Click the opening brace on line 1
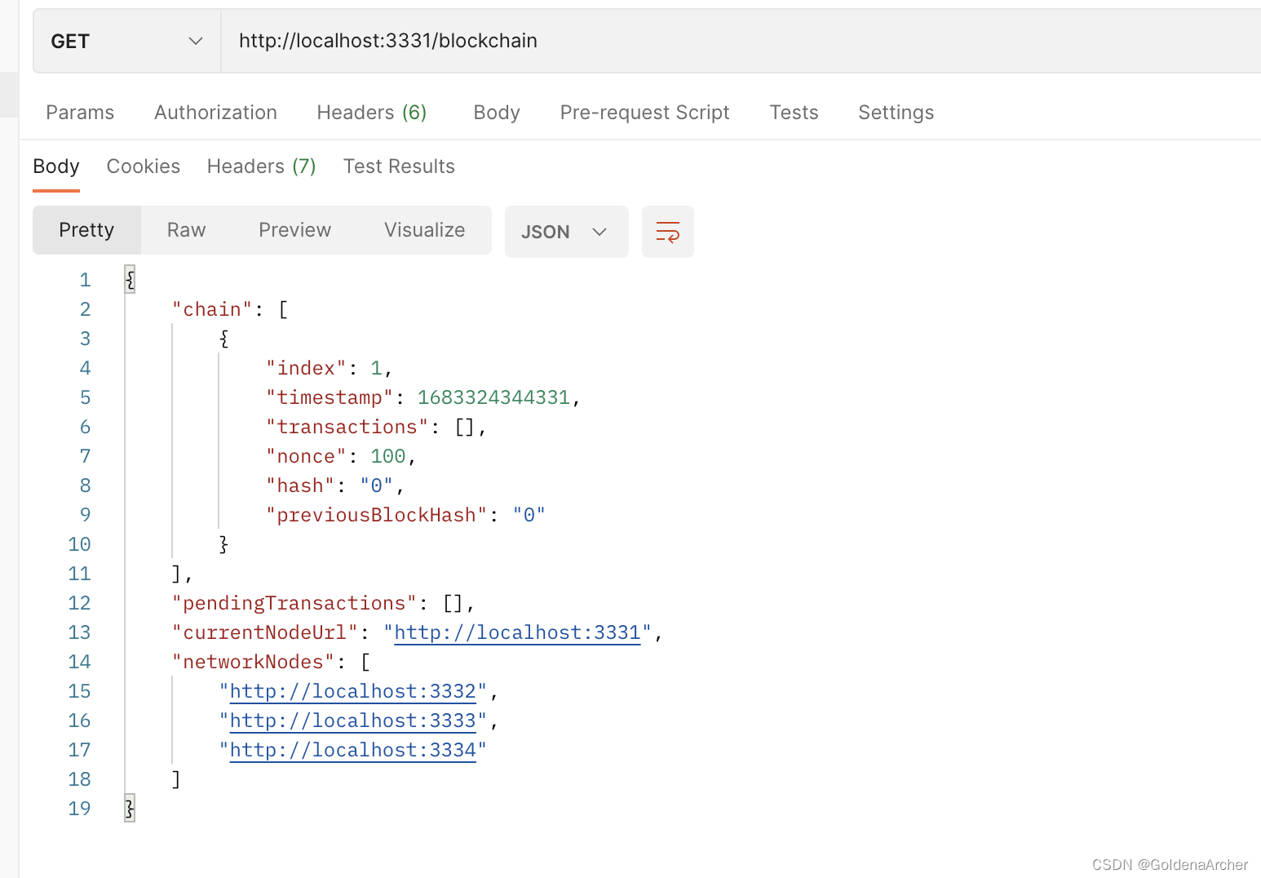This screenshot has width=1261, height=878. point(130,280)
